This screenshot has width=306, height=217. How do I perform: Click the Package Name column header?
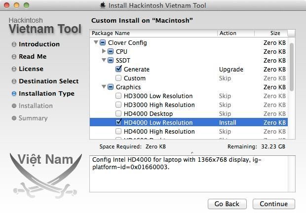(x=153, y=33)
